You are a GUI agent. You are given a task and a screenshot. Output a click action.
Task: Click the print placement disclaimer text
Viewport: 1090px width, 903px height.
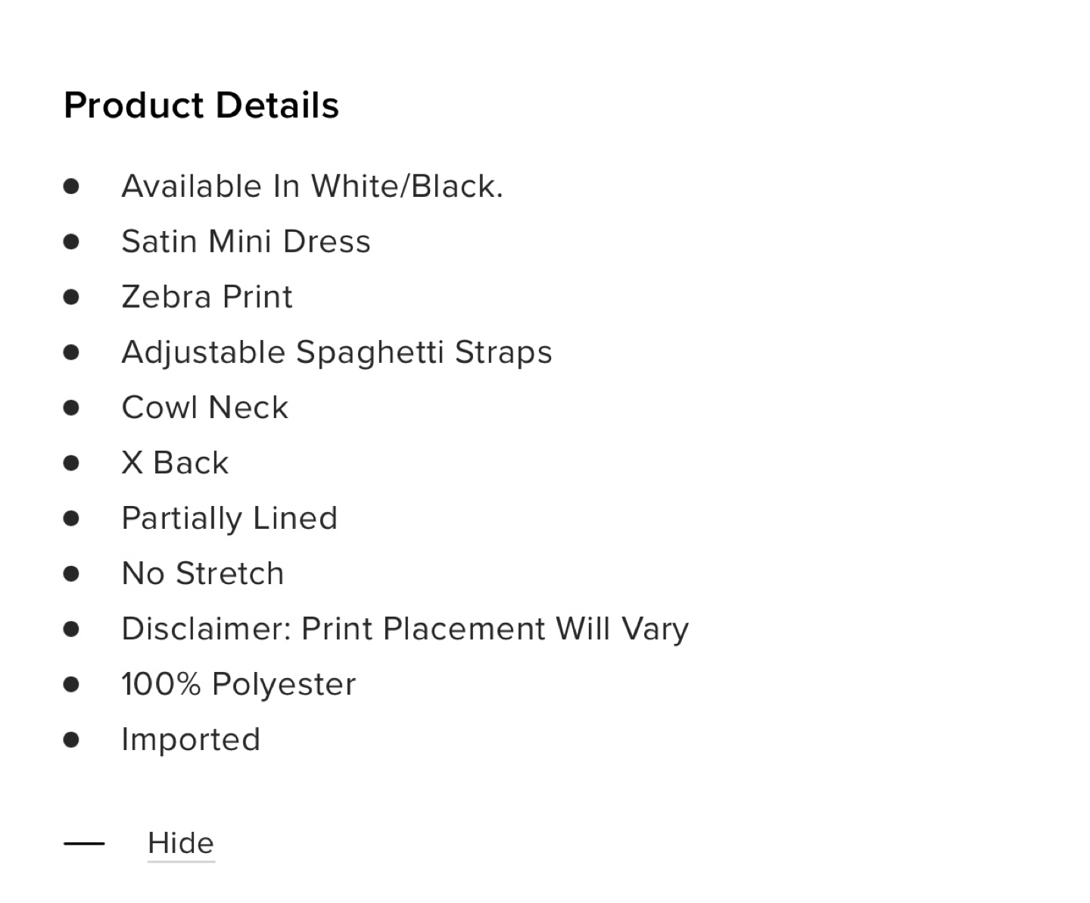click(x=405, y=629)
